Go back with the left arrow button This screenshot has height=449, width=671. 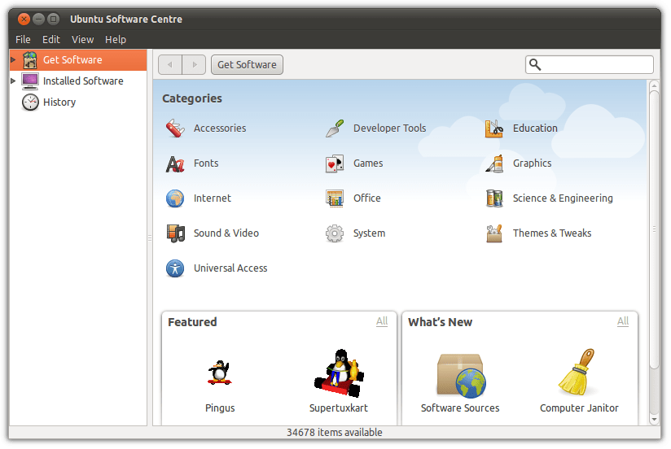point(170,64)
